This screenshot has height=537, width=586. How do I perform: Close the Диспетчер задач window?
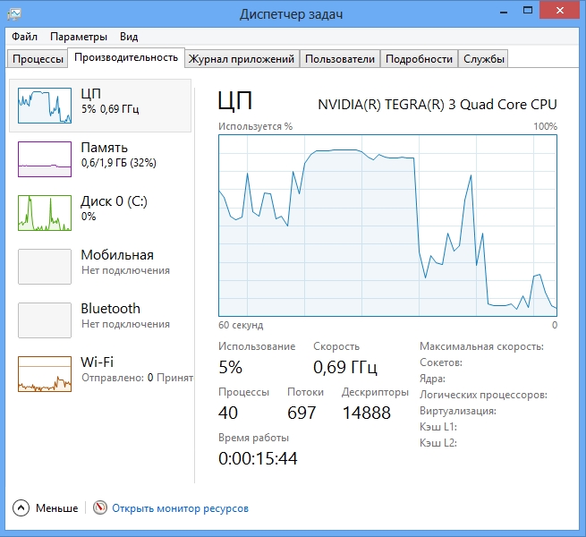[559, 11]
